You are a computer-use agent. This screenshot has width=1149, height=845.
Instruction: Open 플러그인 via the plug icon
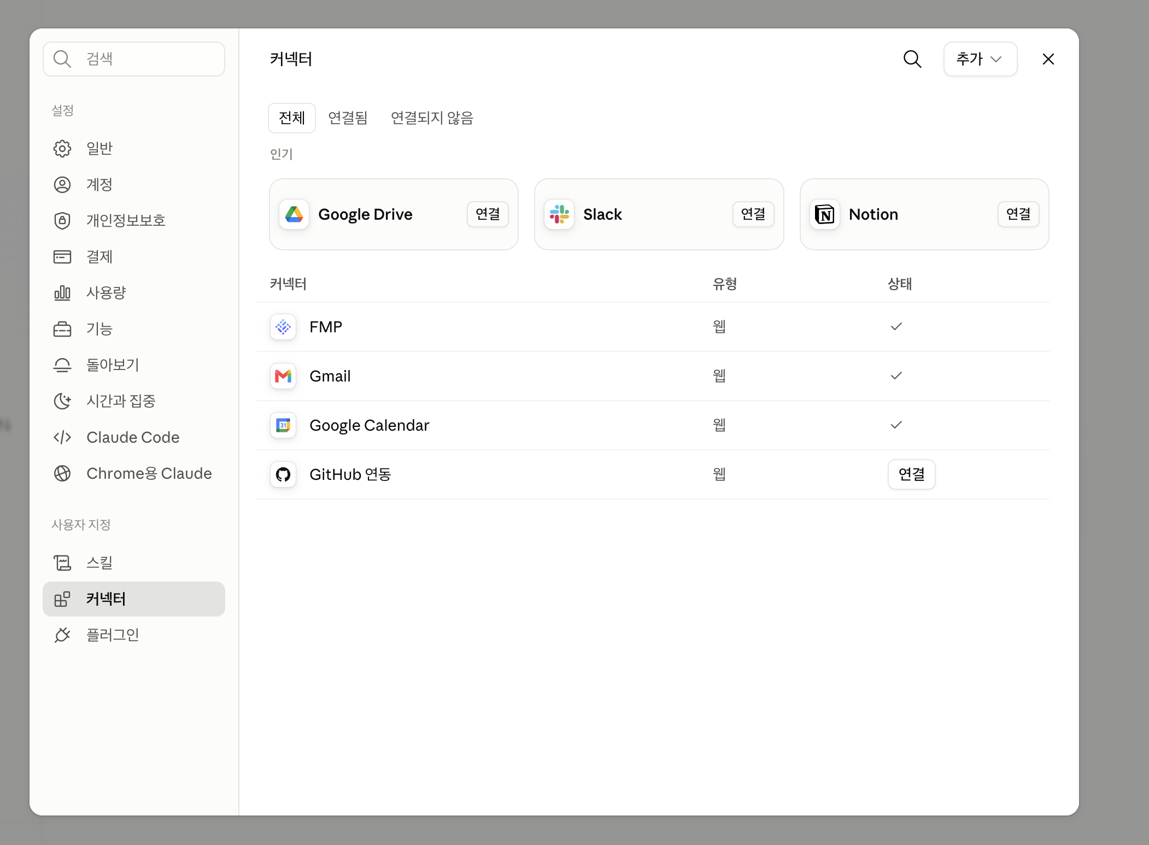[x=62, y=635]
